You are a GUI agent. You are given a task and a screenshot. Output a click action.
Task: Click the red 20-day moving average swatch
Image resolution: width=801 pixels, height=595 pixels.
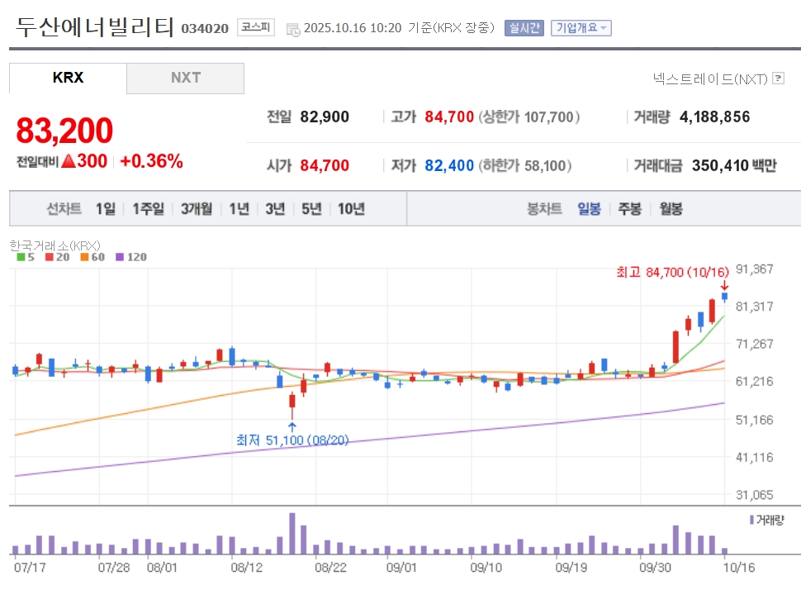coord(49,257)
